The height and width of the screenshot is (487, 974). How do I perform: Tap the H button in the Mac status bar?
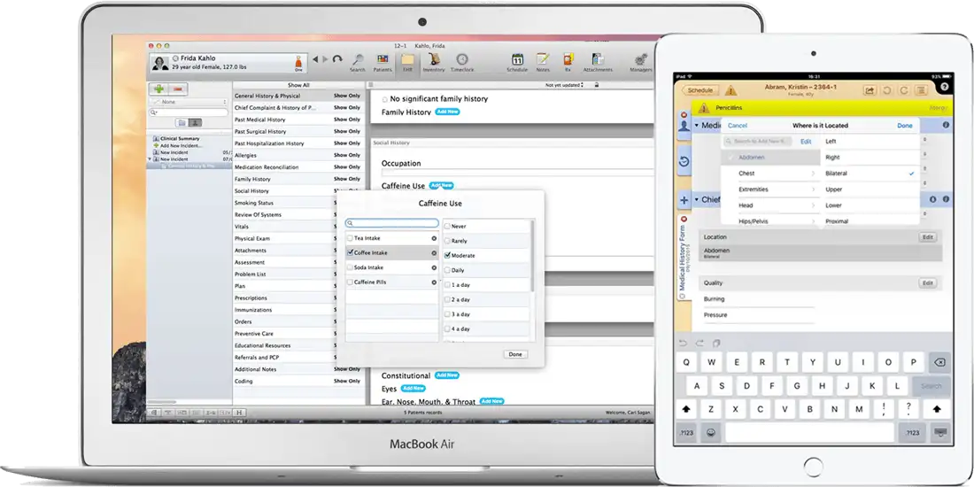pyautogui.click(x=239, y=413)
